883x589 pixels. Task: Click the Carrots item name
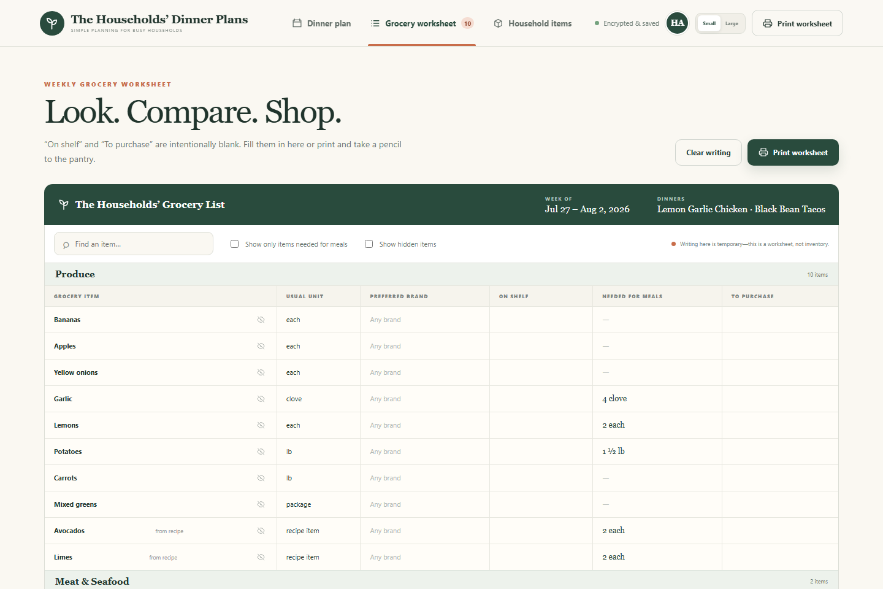[66, 478]
